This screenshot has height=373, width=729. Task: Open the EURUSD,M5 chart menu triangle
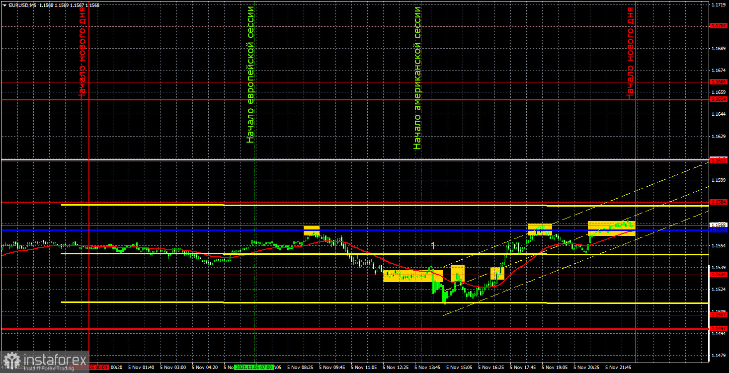click(4, 5)
